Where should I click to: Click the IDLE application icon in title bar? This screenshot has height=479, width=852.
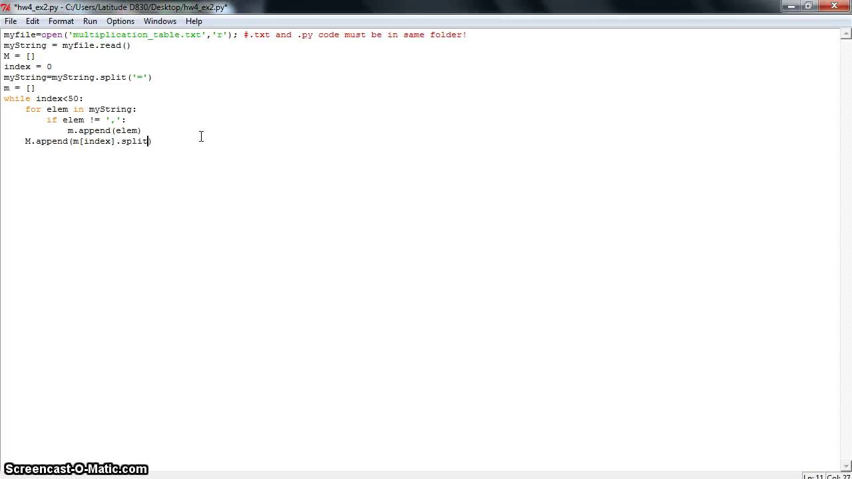6,7
